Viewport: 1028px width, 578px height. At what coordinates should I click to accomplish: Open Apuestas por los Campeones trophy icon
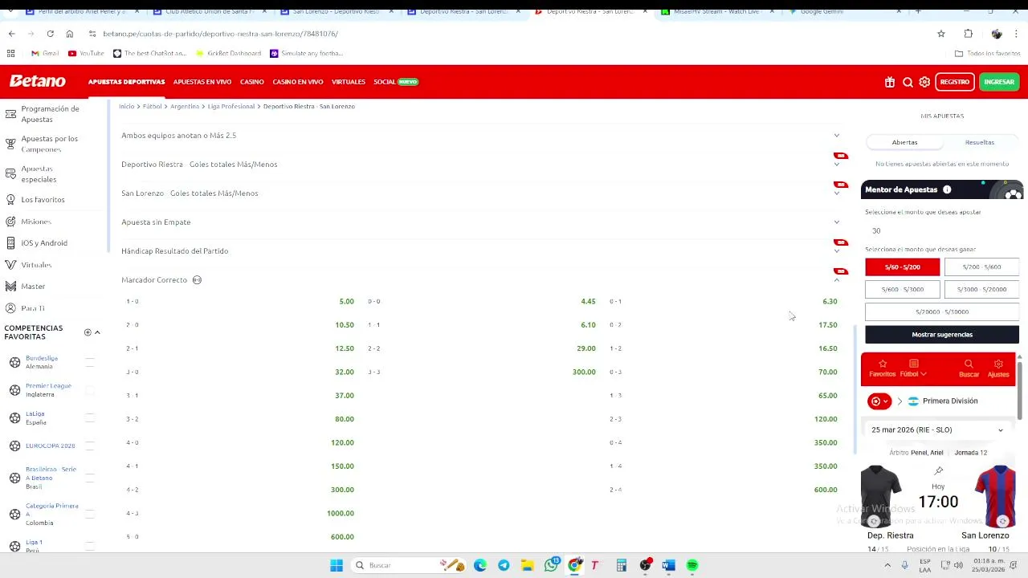click(x=10, y=144)
